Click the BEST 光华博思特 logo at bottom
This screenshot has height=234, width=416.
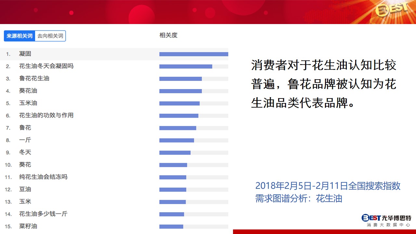click(386, 218)
